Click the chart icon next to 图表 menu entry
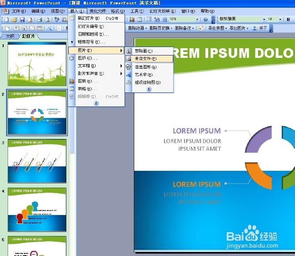Viewport: 295px width, 256px height. pyautogui.click(x=72, y=81)
